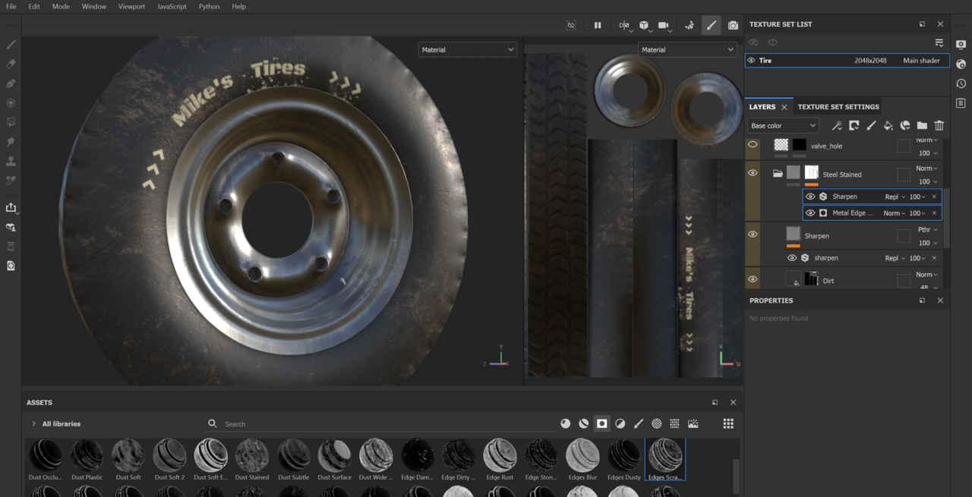Remove the Sharpen effect with X button

(934, 197)
